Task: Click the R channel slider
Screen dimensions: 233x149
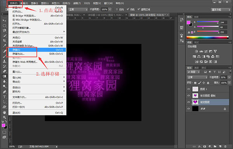Action: 208,22
